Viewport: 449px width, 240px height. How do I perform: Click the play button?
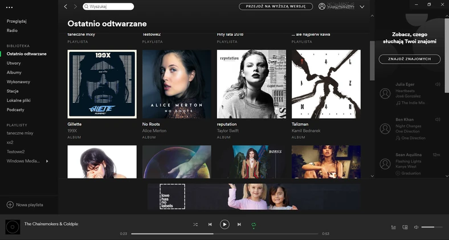point(224,225)
